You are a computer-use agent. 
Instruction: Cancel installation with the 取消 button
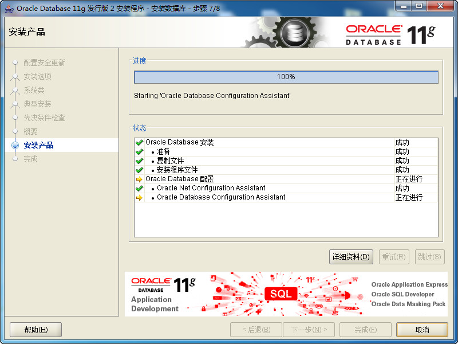422,330
